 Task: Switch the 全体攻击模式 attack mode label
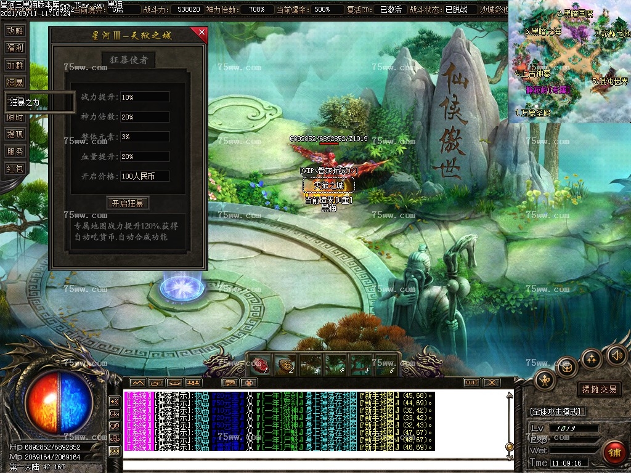(x=555, y=411)
